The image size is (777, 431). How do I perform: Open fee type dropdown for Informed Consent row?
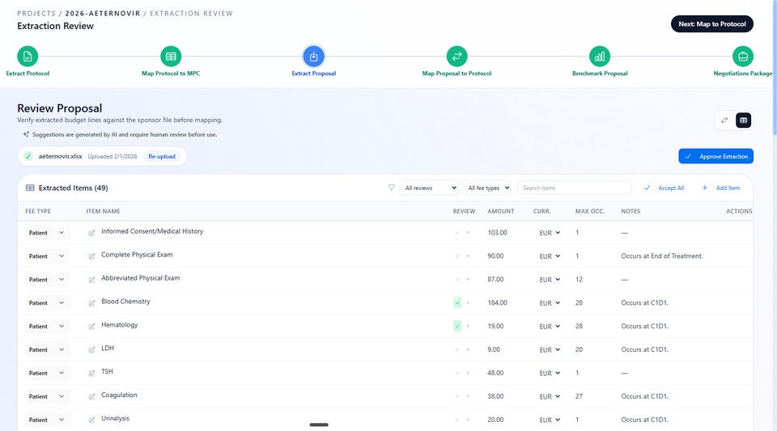(x=47, y=233)
